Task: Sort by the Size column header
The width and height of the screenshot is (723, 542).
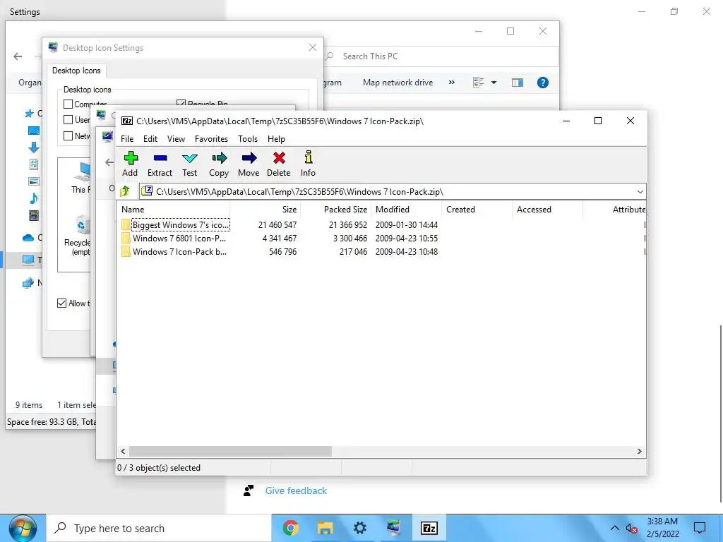Action: click(265, 209)
